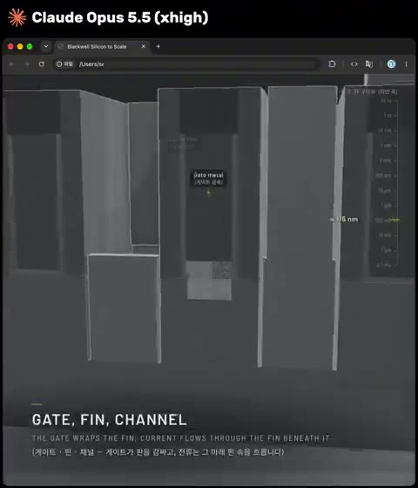Click the 파일 label in the address bar
The width and height of the screenshot is (418, 488).
point(69,64)
